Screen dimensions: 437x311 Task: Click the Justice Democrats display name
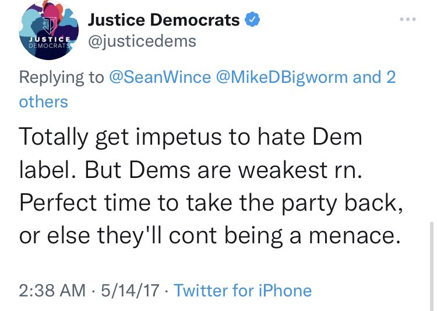coord(164,20)
